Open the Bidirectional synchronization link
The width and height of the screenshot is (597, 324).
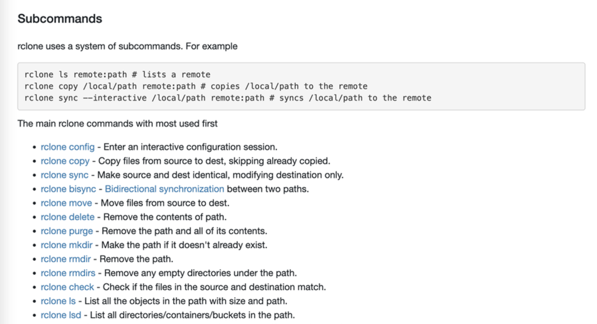tap(164, 189)
